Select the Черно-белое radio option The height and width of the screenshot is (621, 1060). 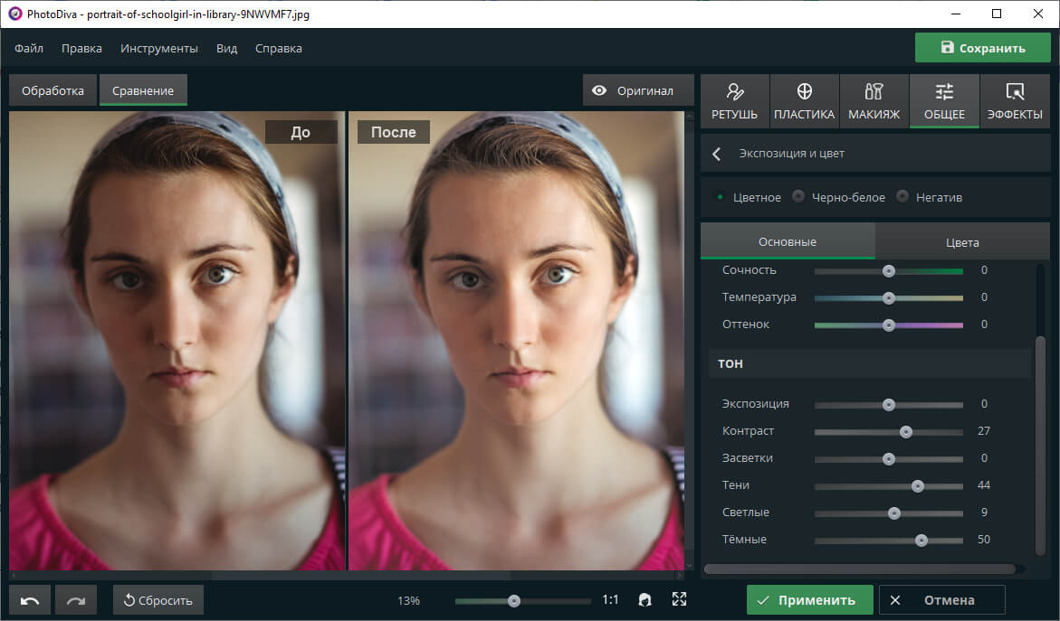798,197
